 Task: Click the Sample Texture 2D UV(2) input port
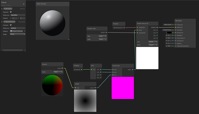(x=137, y=30)
